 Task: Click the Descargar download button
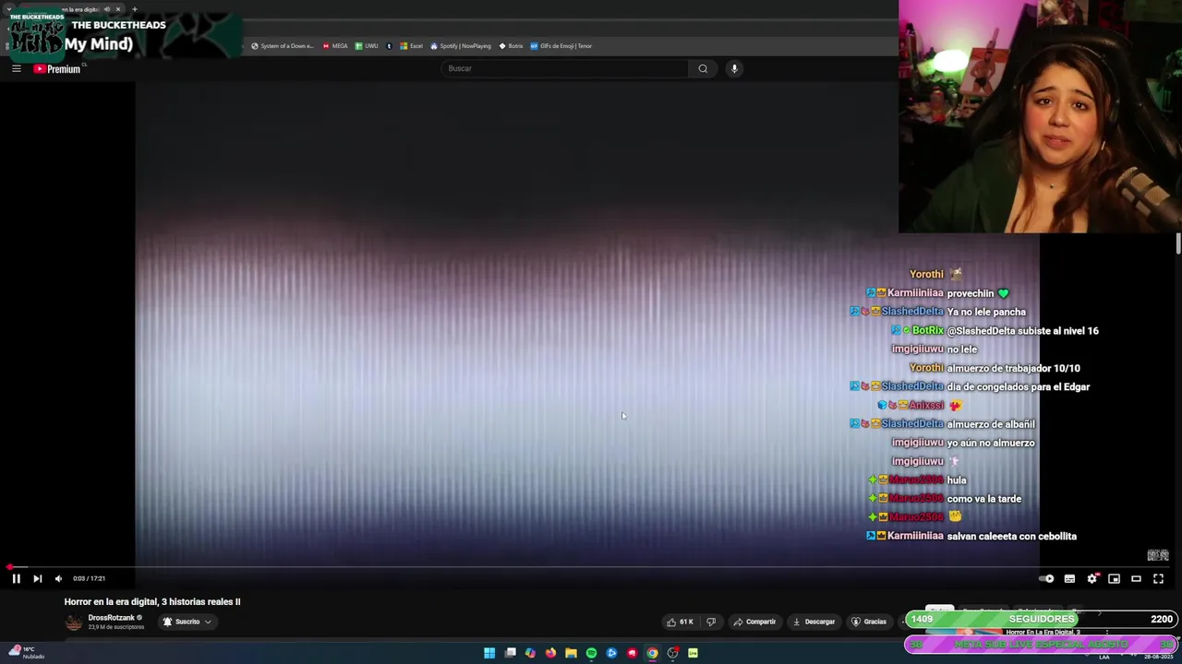click(814, 622)
